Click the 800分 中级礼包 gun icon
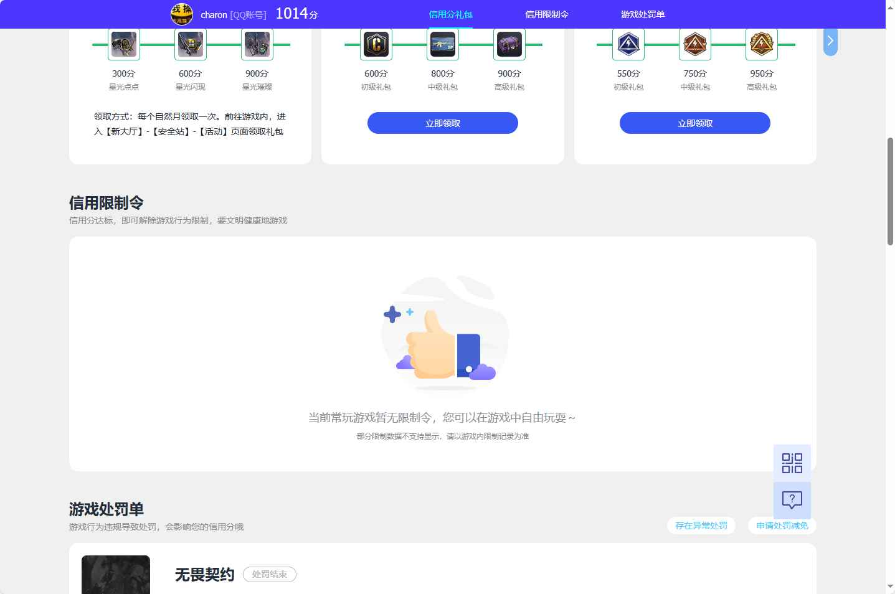Image resolution: width=895 pixels, height=594 pixels. click(x=443, y=44)
